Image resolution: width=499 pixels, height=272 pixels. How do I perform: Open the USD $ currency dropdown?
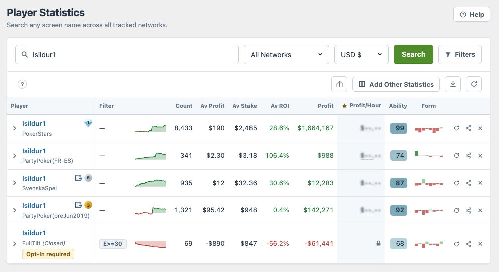tap(361, 54)
